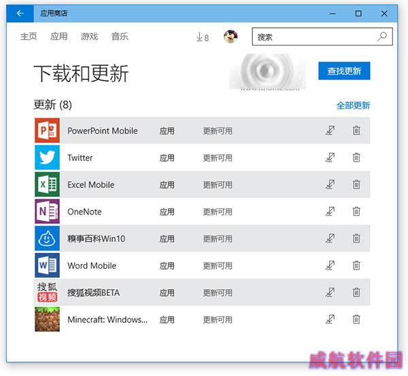Viewport: 408px width, 376px height.
Task: Remove Minecraft with trash icon
Action: pyautogui.click(x=356, y=320)
